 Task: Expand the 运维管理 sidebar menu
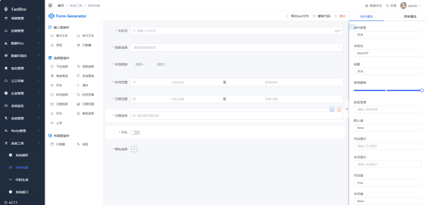click(x=22, y=31)
